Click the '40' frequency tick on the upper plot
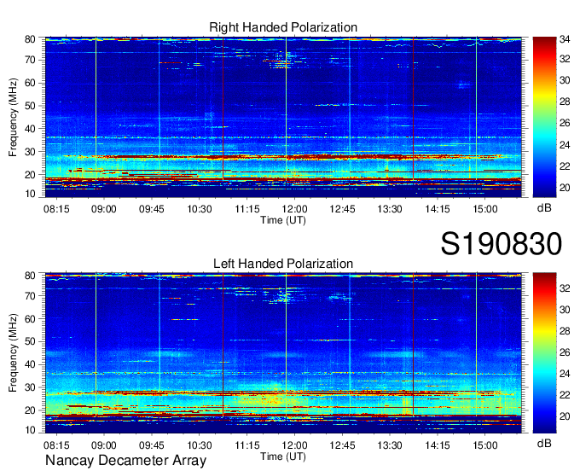This screenshot has width=580, height=471. (30, 129)
